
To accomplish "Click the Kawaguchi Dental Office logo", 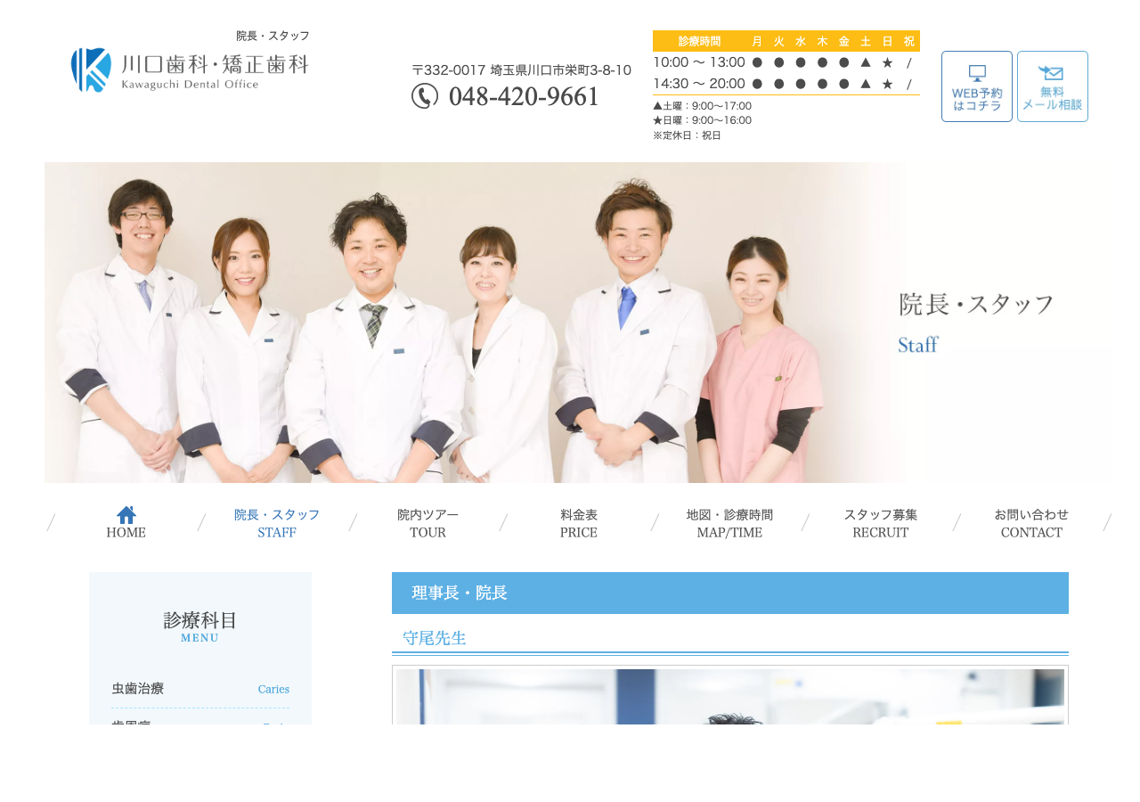I will click(190, 70).
